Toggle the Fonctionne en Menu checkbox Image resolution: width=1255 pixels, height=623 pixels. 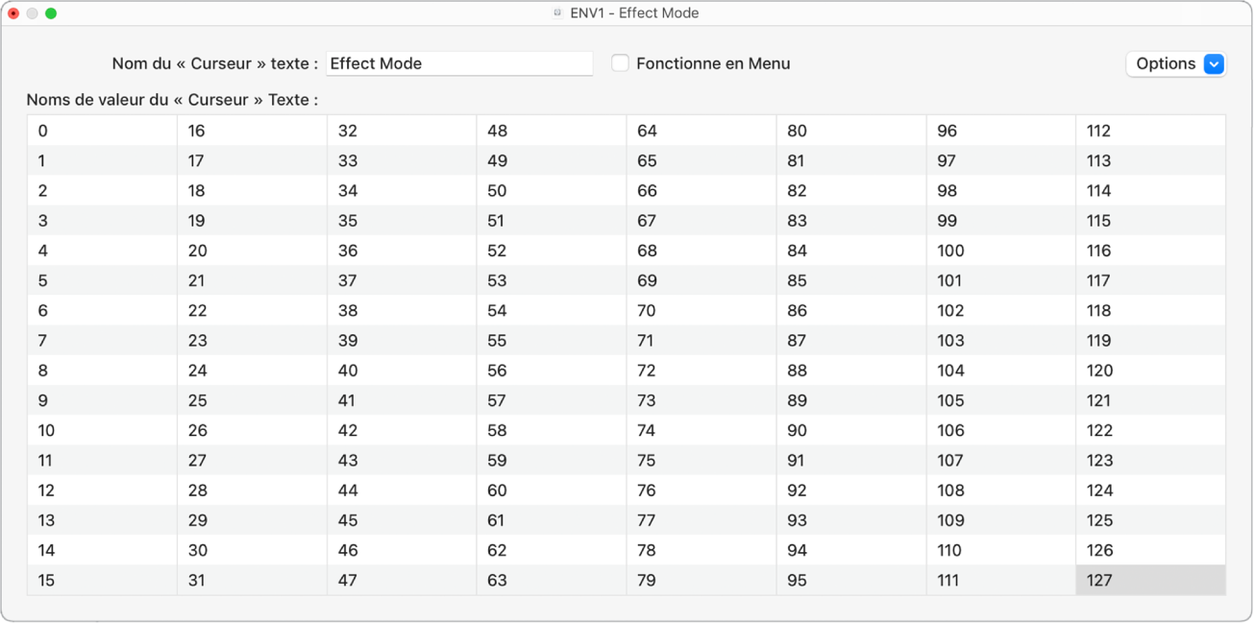coord(621,63)
